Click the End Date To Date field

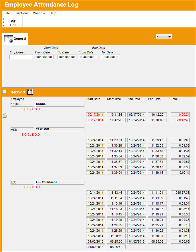[110, 57]
